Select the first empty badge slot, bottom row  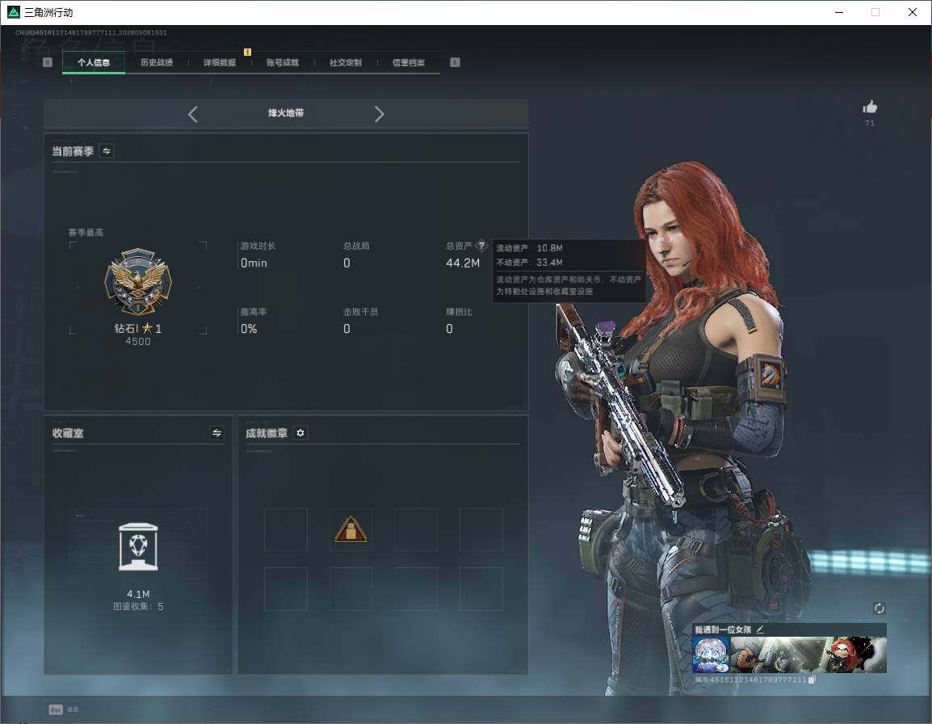(286, 589)
